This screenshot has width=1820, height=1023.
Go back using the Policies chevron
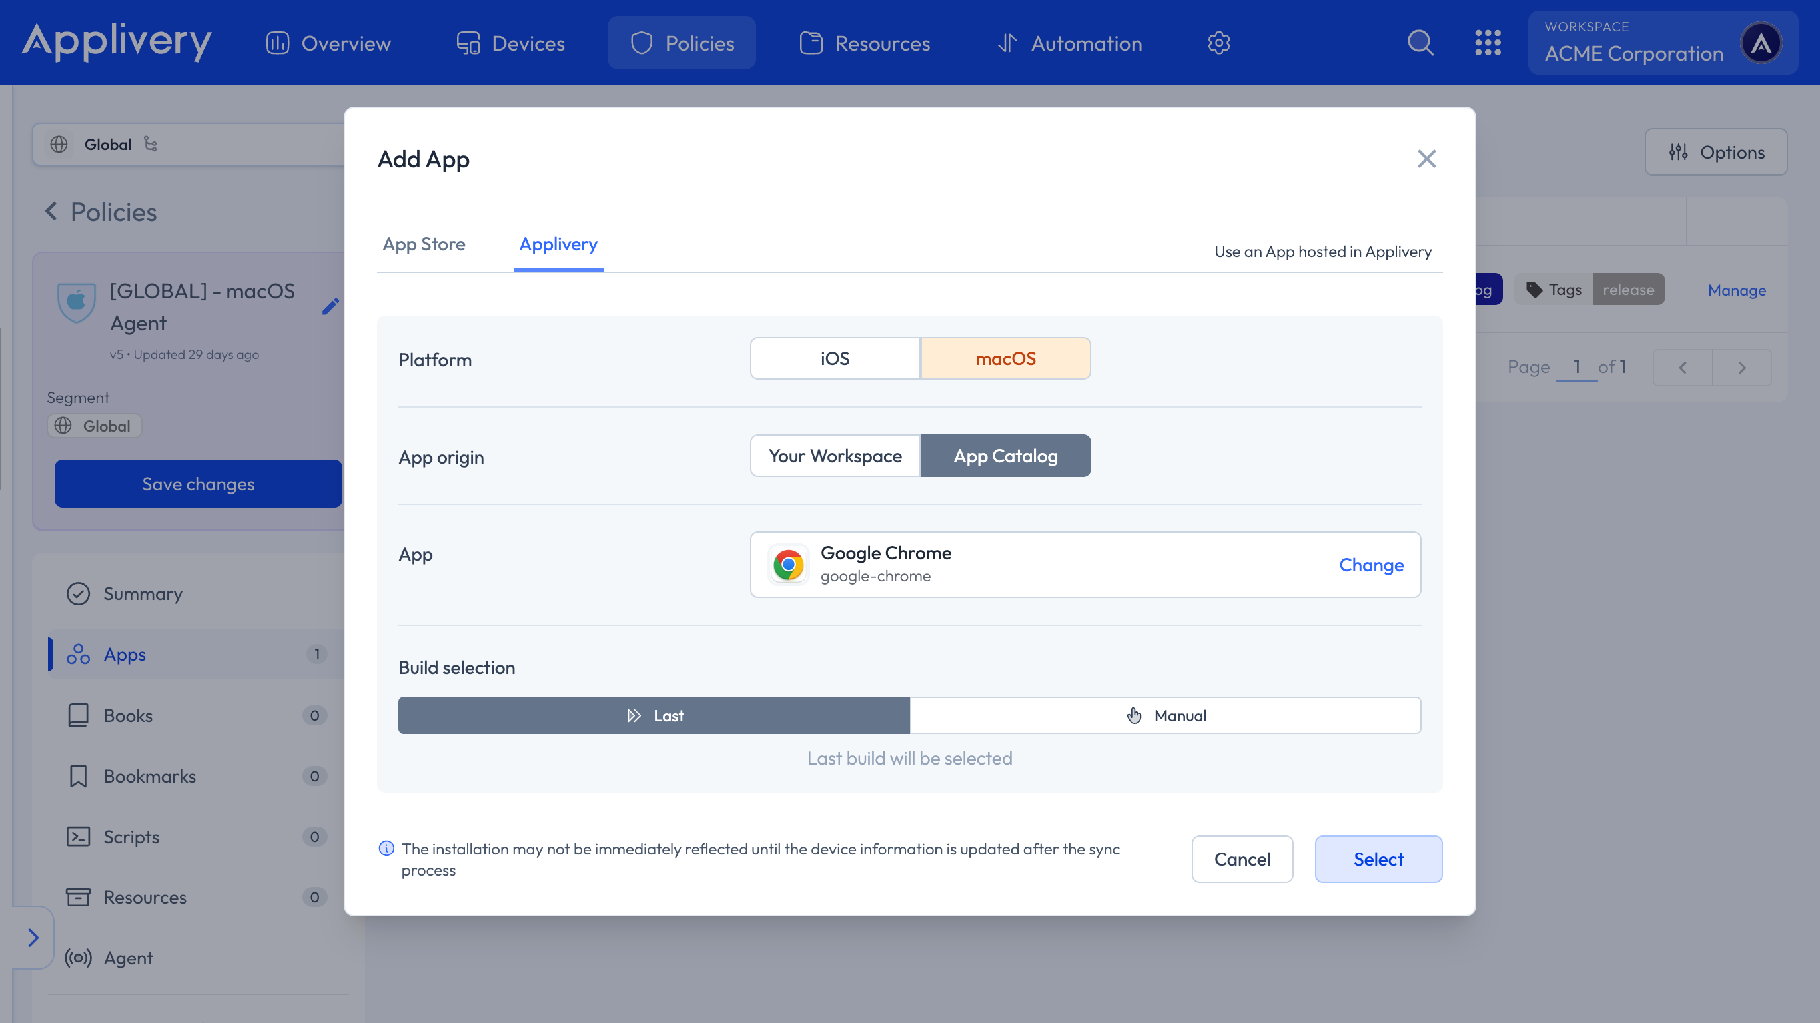pyautogui.click(x=51, y=211)
